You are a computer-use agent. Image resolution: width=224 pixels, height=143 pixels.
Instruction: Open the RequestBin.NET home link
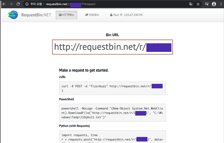tap(36, 15)
